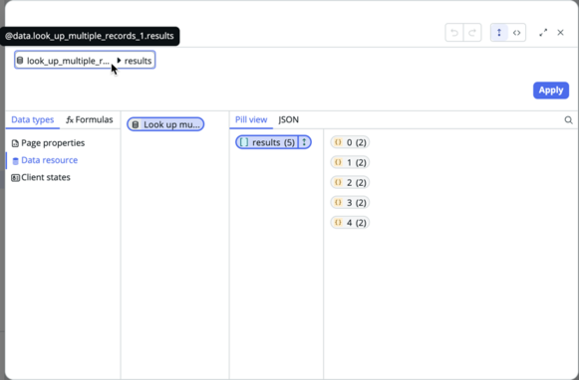Switch to Pill view tab
This screenshot has width=579, height=380.
pyautogui.click(x=251, y=119)
